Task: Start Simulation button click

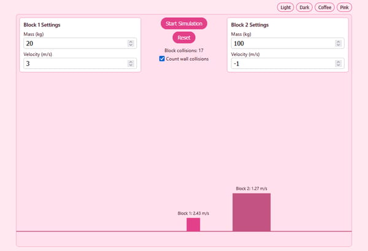Action: 184,23
